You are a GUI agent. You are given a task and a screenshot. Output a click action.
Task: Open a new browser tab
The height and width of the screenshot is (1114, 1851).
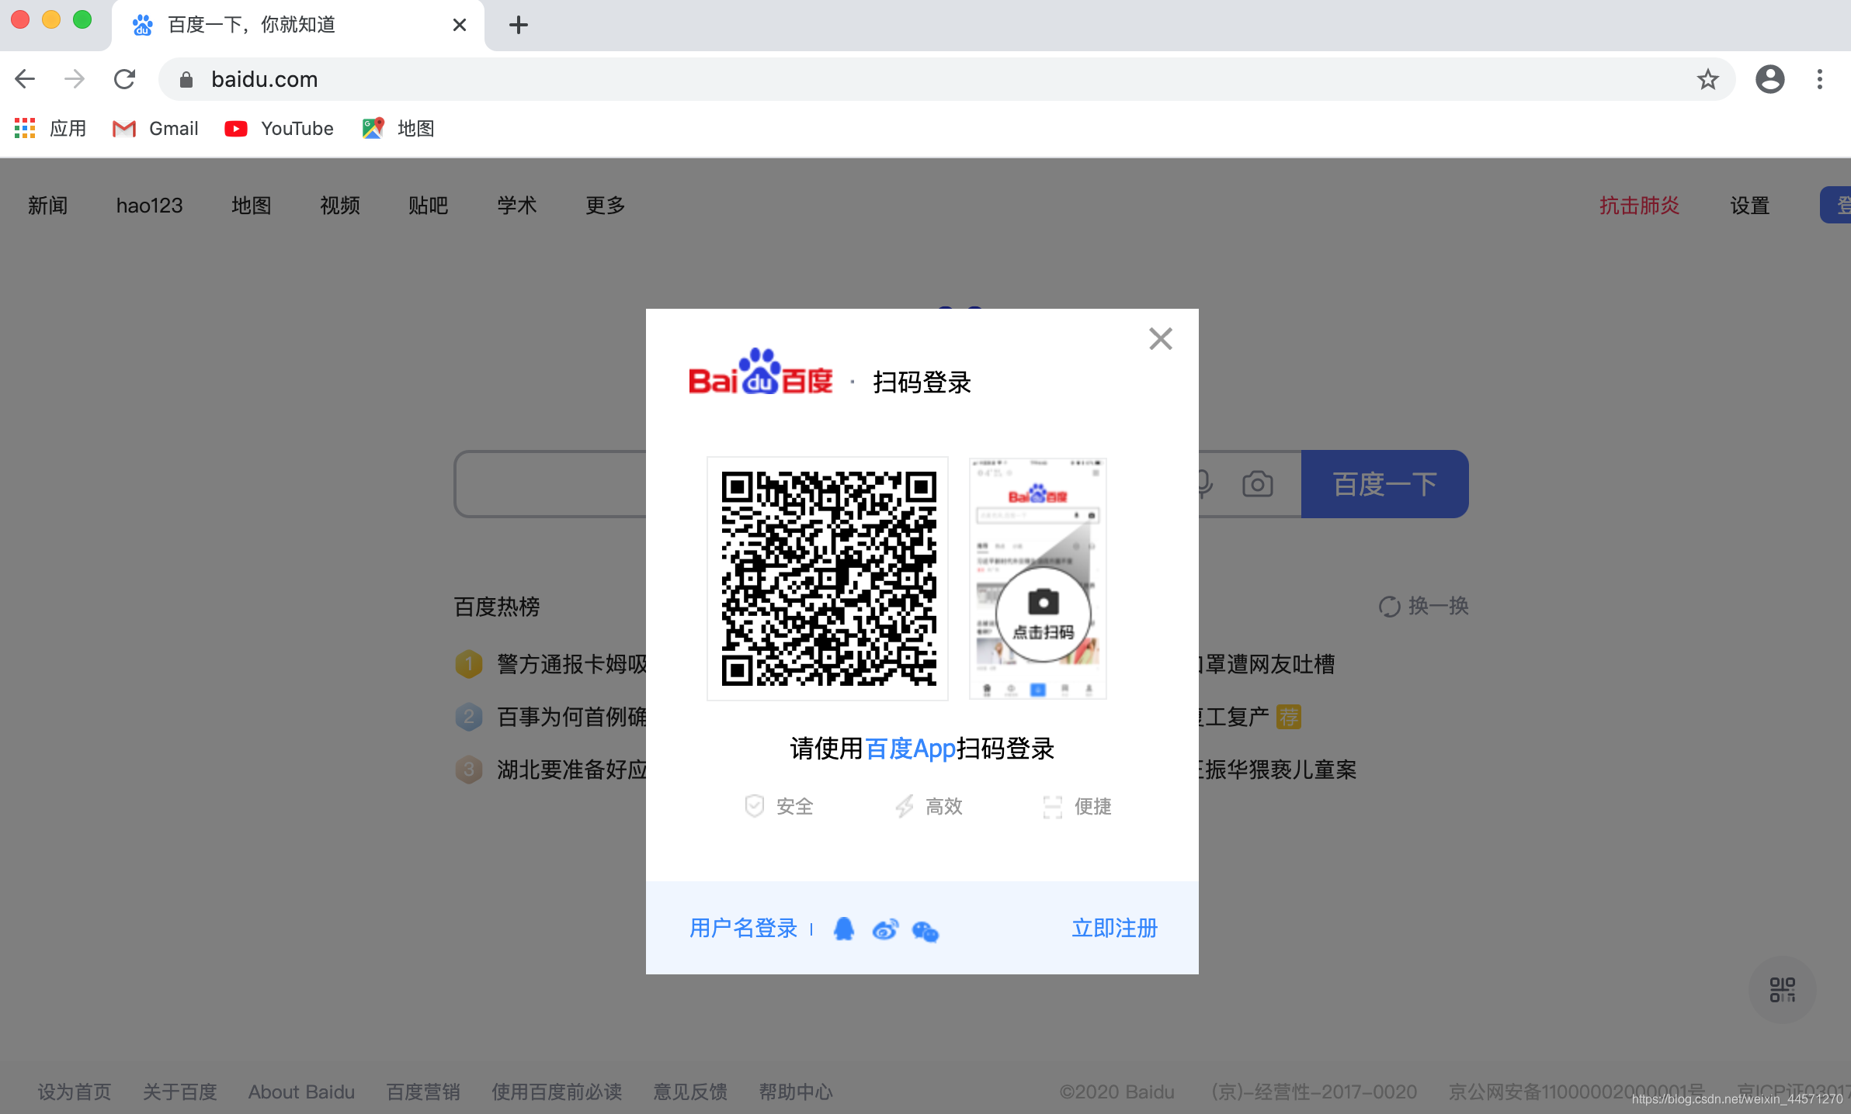519,25
